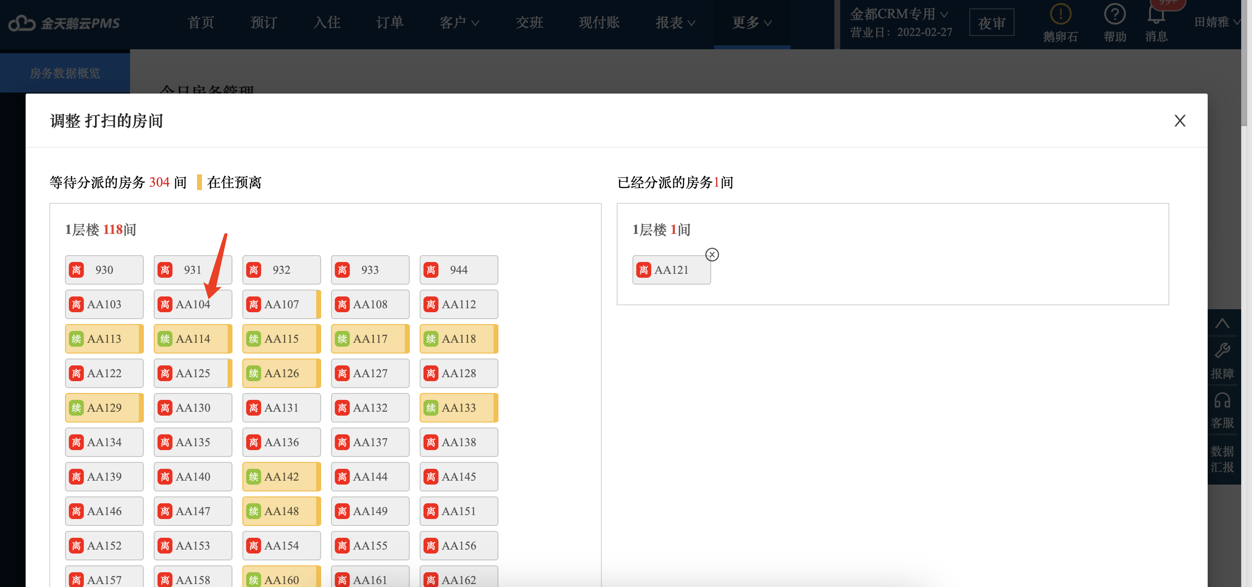The width and height of the screenshot is (1252, 587).
Task: Choose stay-over room AA115
Action: point(282,339)
